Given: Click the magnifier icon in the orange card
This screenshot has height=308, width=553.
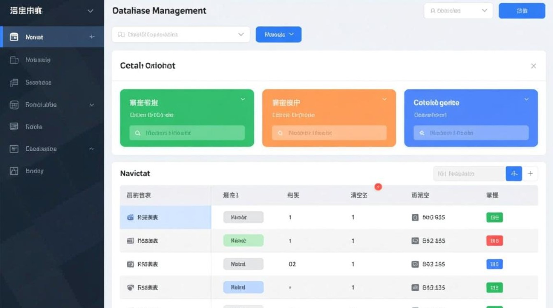Looking at the screenshot, I should (280, 133).
